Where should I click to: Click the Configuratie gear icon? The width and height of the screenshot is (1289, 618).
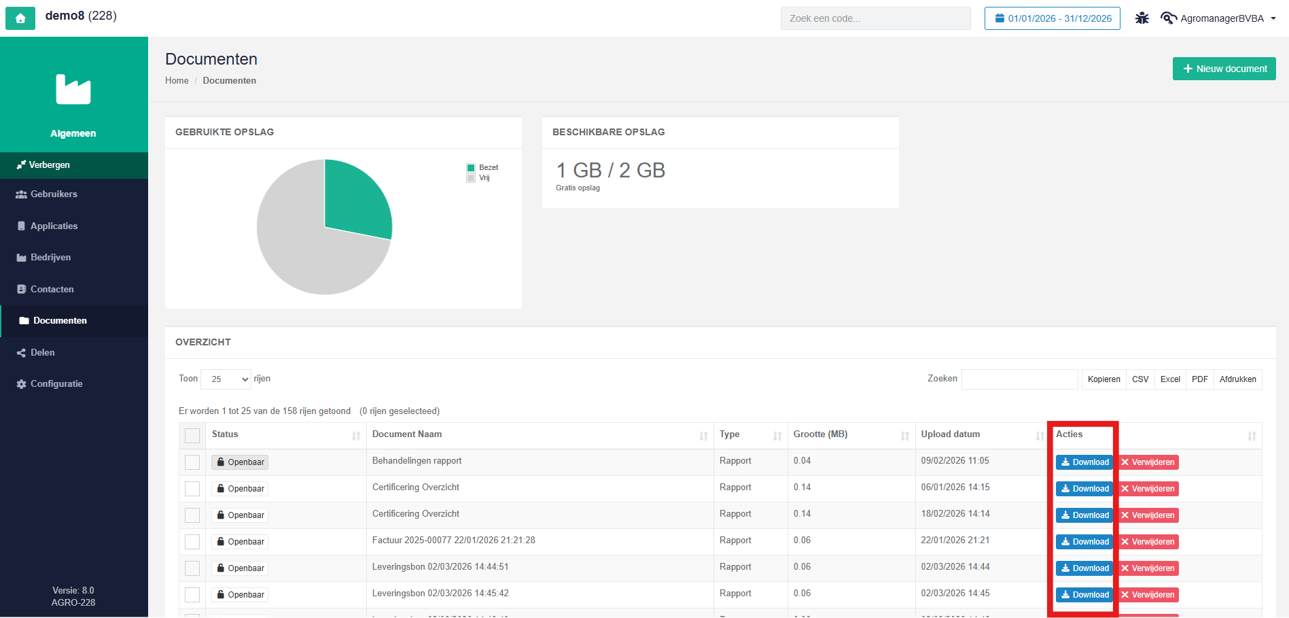22,384
